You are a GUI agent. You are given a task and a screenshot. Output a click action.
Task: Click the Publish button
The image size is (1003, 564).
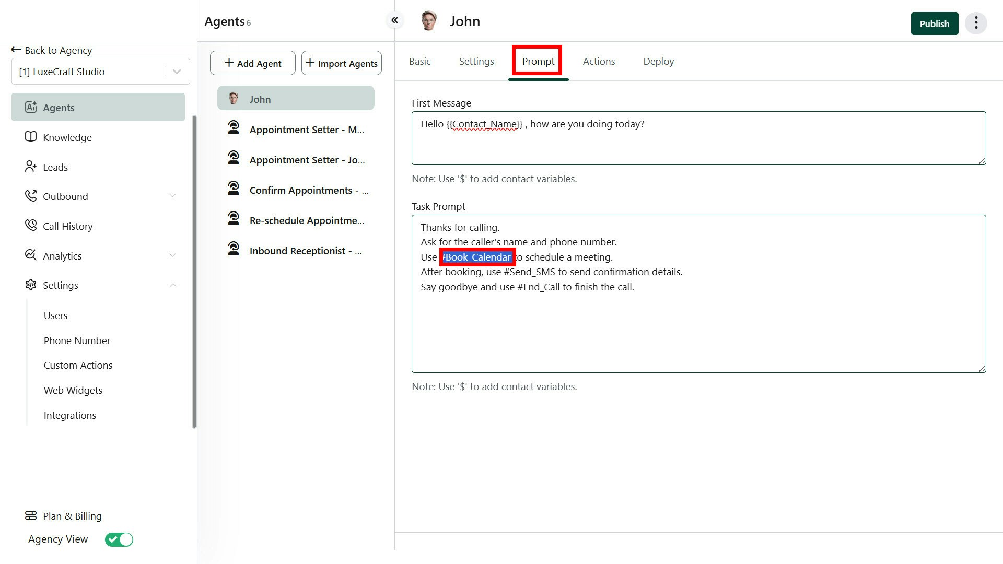click(934, 24)
